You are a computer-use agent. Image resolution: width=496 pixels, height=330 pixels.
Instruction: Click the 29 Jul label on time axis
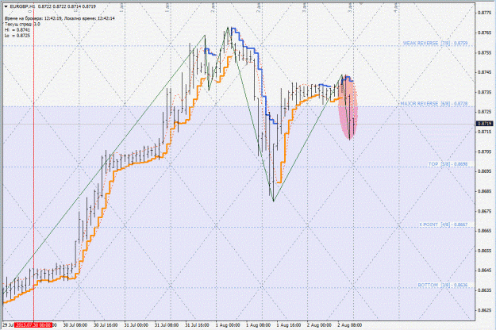[8, 325]
